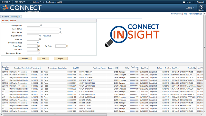Click Performance Insight in the breadcrumb
This screenshot has height=116, width=206.
point(54,2)
